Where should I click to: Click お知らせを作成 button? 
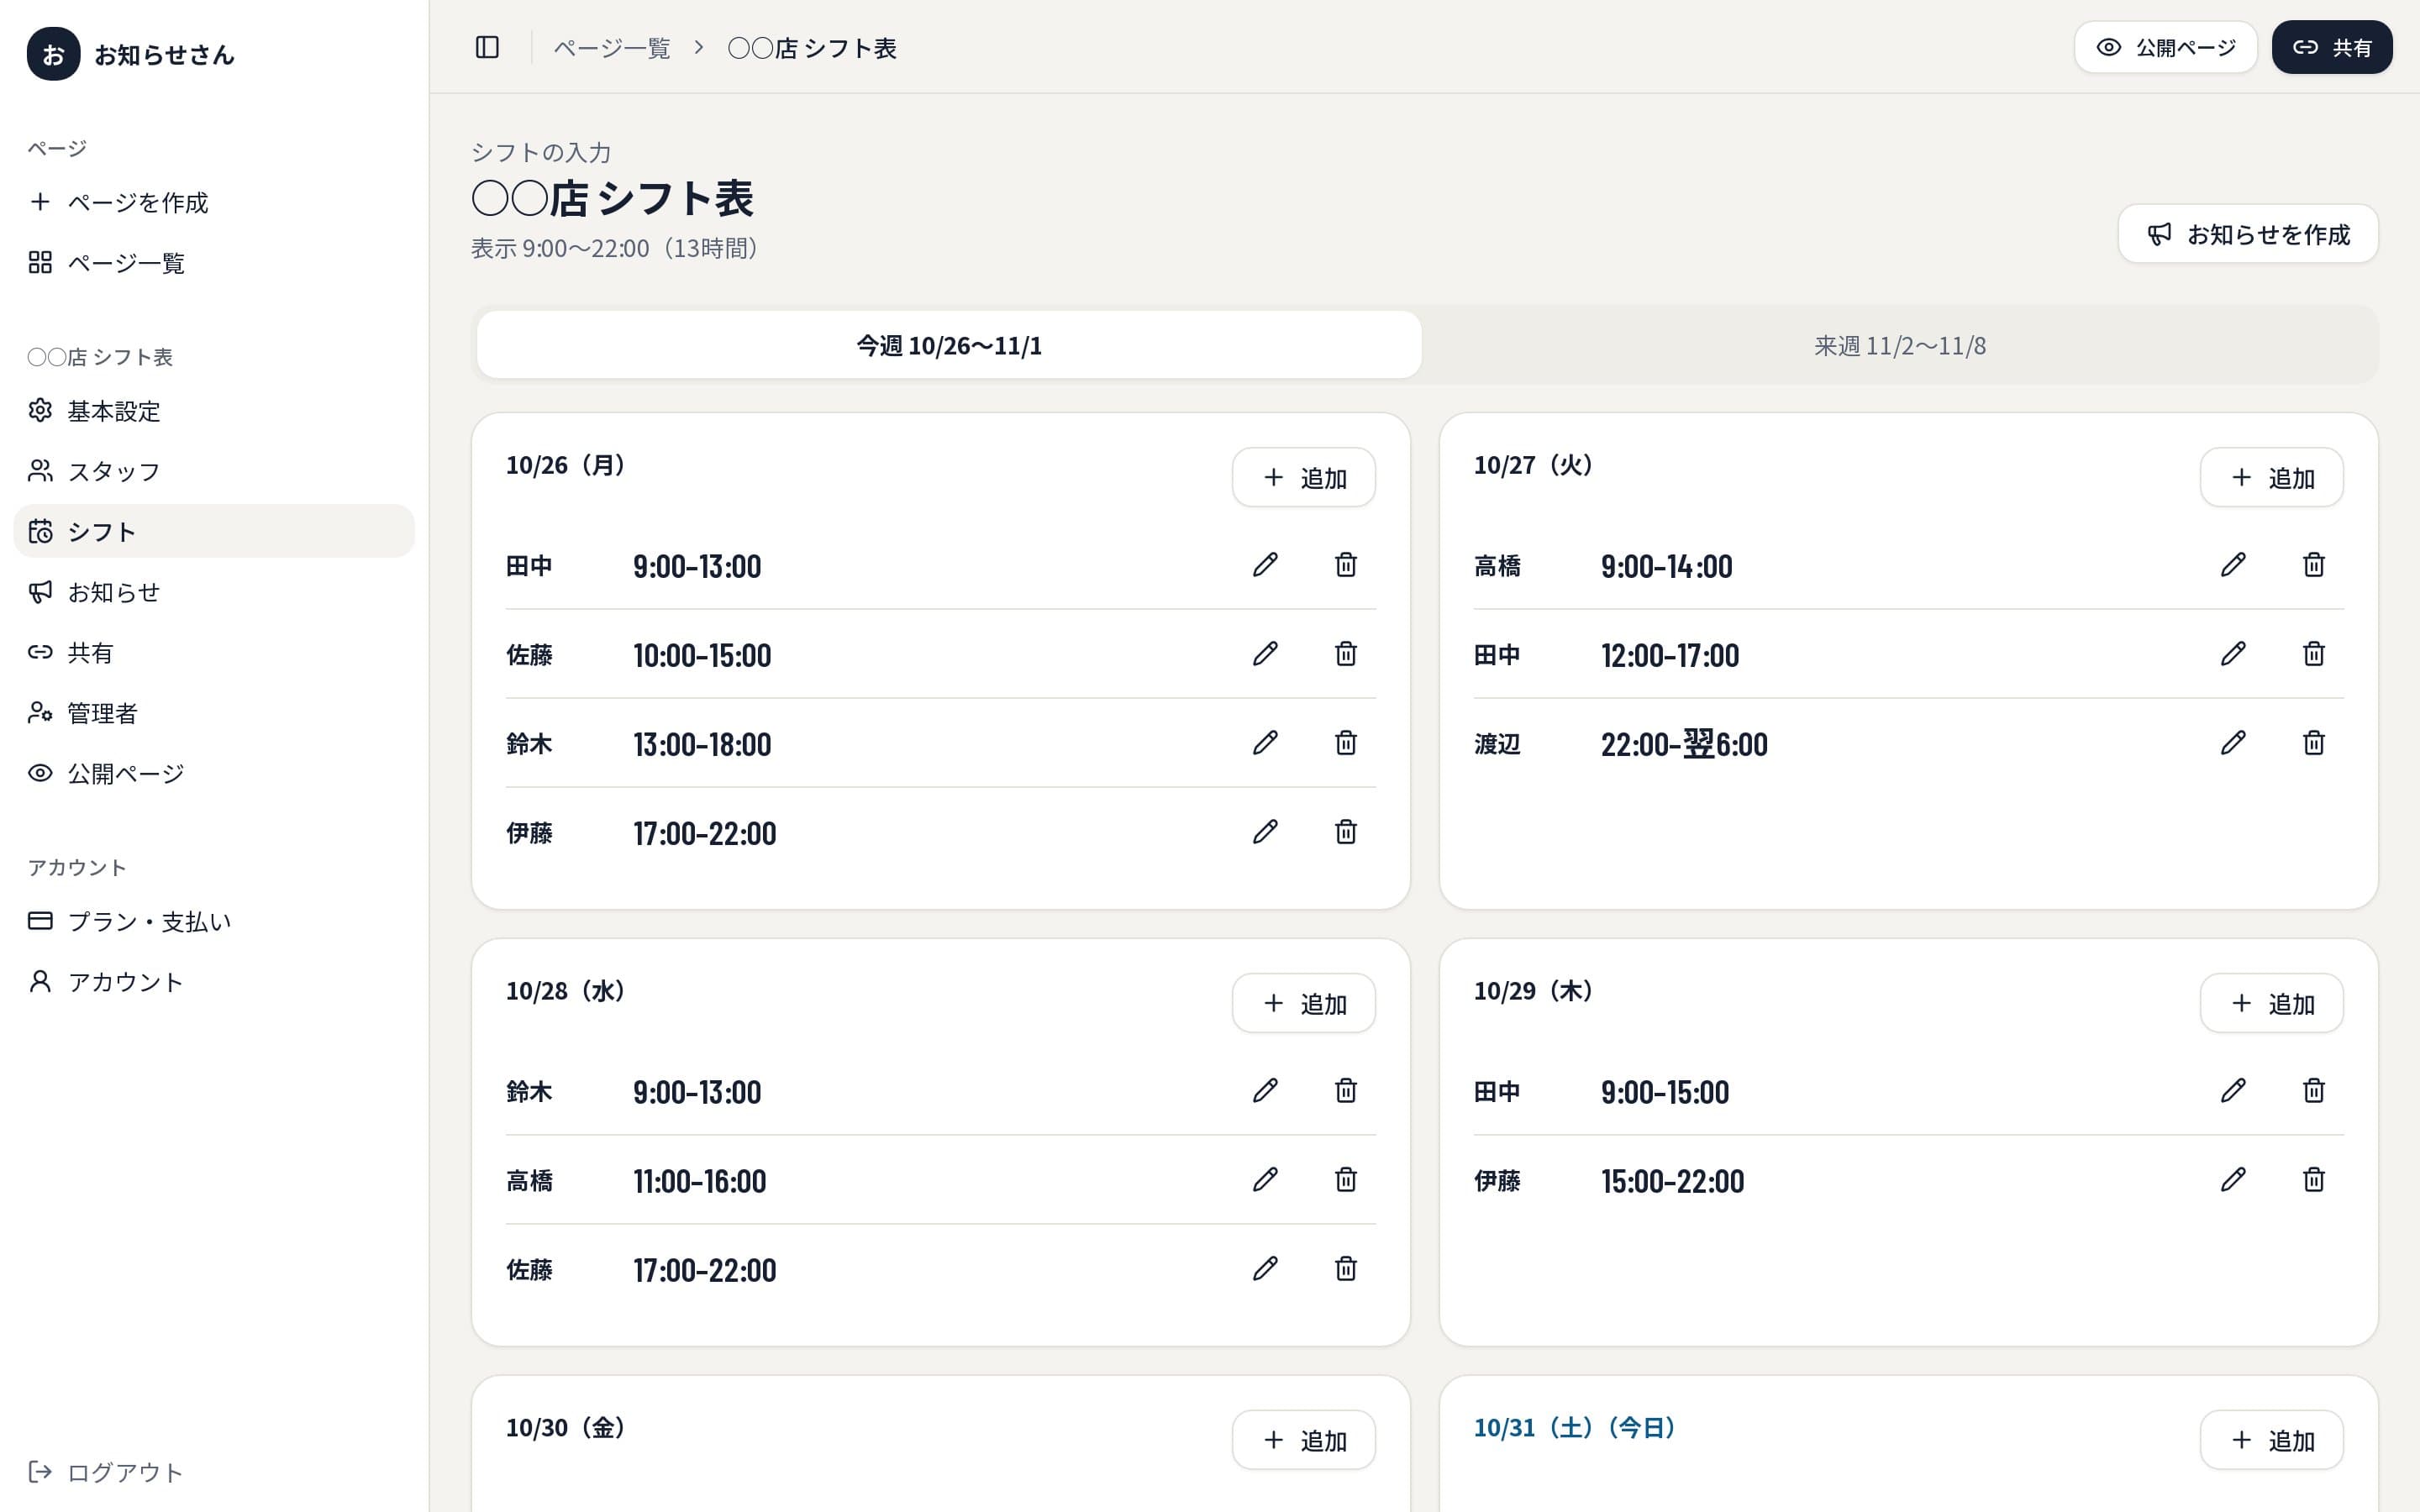pos(2248,234)
